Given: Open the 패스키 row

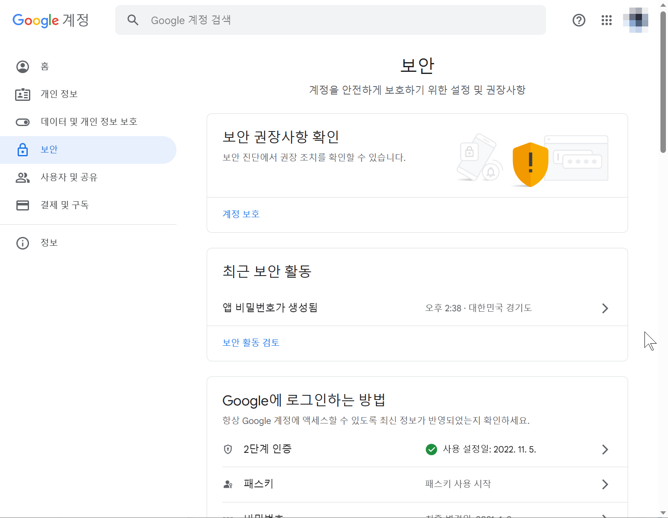Looking at the screenshot, I should pos(417,484).
